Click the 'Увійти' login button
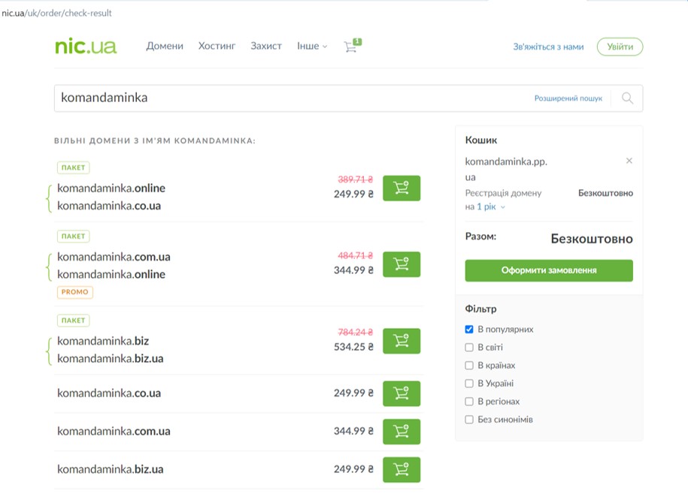 tap(620, 47)
